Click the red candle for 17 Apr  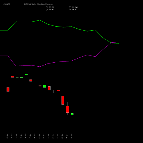point(31,80)
